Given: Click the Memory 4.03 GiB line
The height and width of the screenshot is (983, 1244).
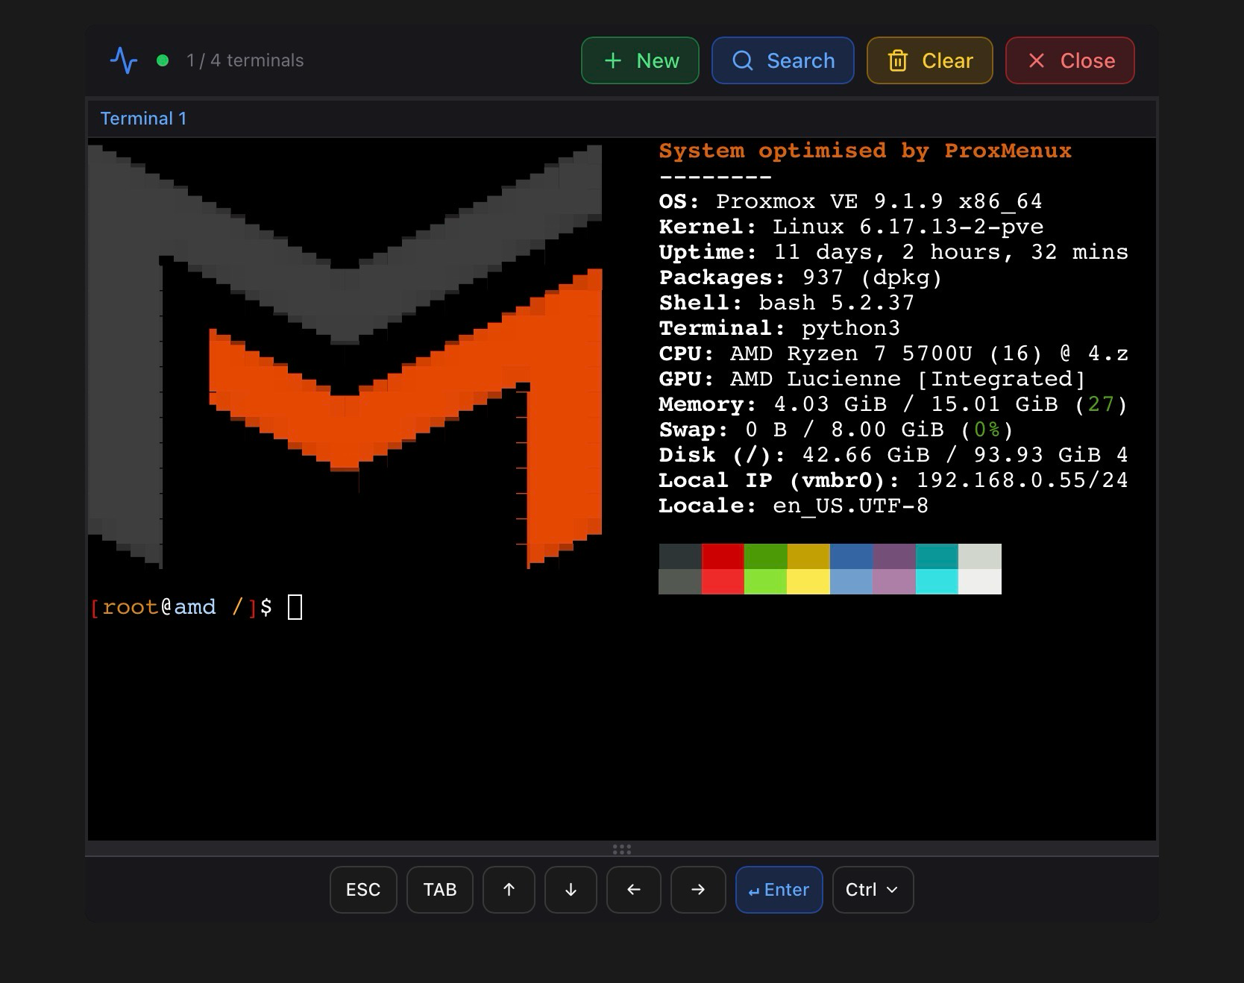Looking at the screenshot, I should pyautogui.click(x=893, y=405).
